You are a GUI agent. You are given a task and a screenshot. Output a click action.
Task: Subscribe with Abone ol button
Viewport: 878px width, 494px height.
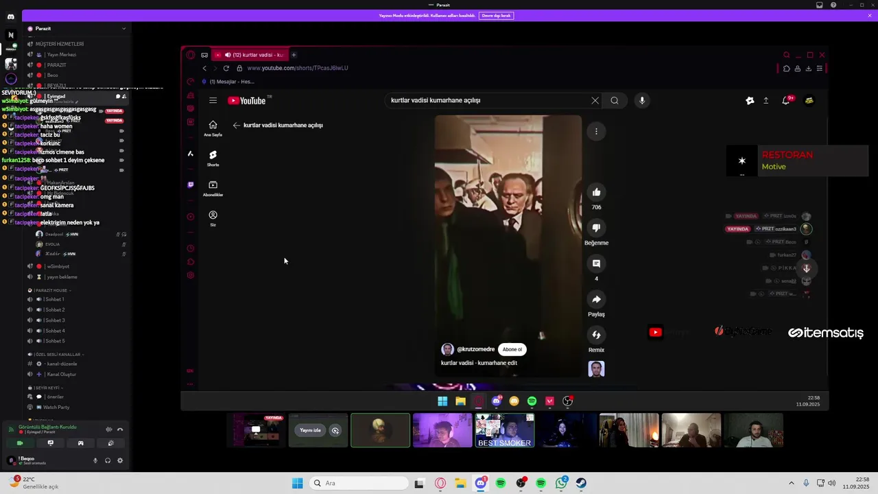512,349
